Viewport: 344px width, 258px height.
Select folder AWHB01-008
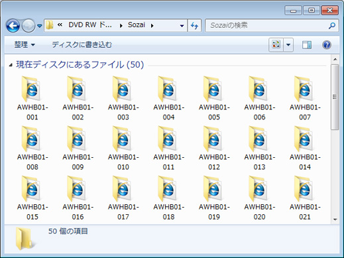[32, 148]
